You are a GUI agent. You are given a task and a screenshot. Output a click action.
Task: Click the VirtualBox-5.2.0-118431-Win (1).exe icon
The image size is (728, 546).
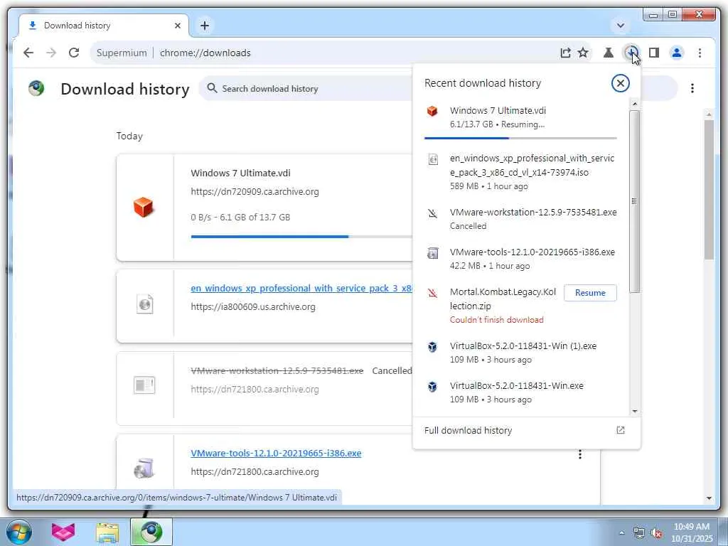[x=432, y=347]
